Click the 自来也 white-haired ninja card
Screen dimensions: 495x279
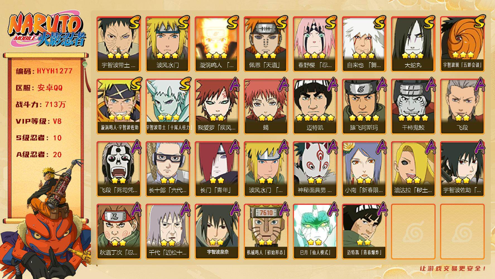pos(364,44)
